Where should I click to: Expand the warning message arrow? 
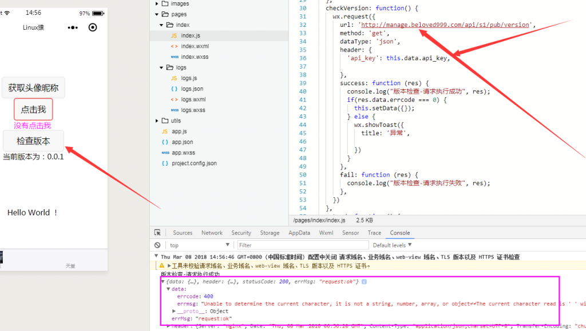tap(169, 266)
